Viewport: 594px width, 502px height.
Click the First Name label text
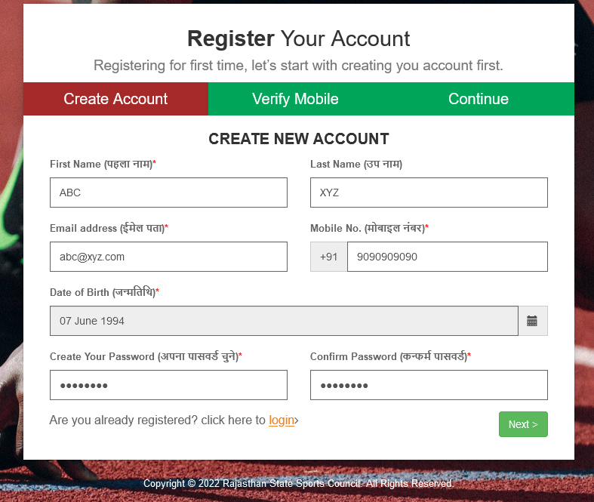click(x=102, y=164)
